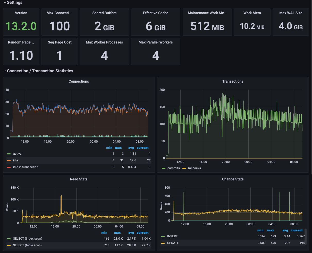The width and height of the screenshot is (312, 253).
Task: Sort Change Stats legend by current column
Action: coord(297,230)
